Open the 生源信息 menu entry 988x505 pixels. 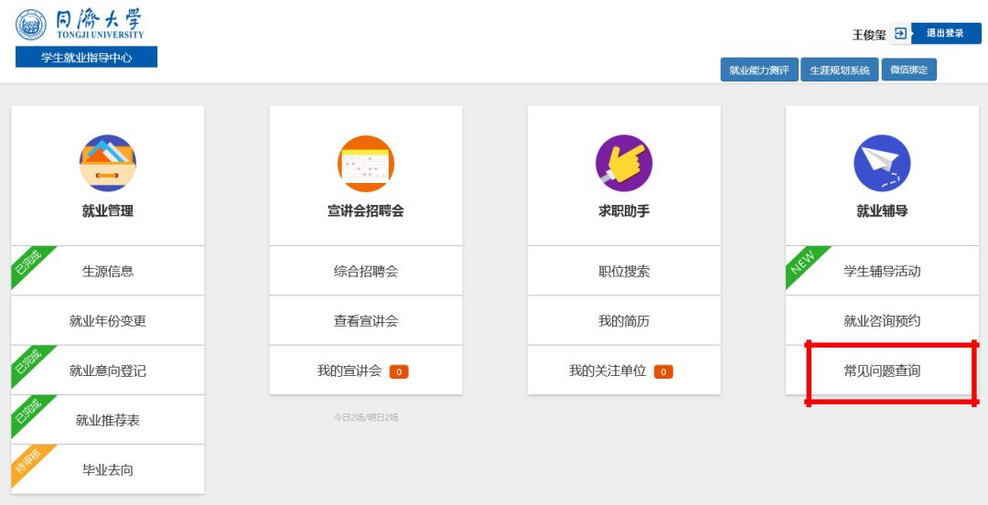pyautogui.click(x=108, y=271)
